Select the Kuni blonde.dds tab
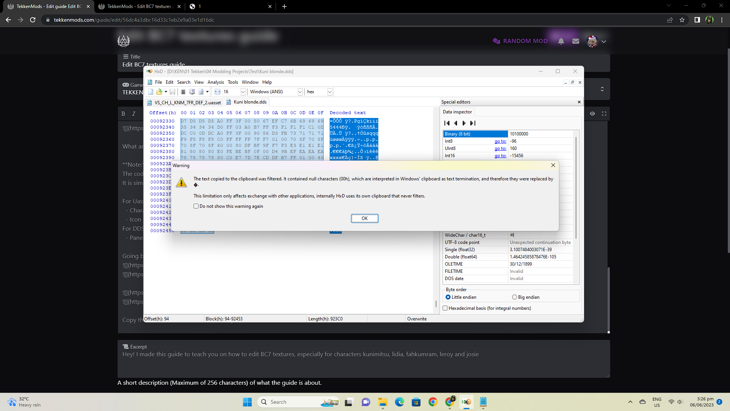The image size is (730, 411). click(247, 102)
